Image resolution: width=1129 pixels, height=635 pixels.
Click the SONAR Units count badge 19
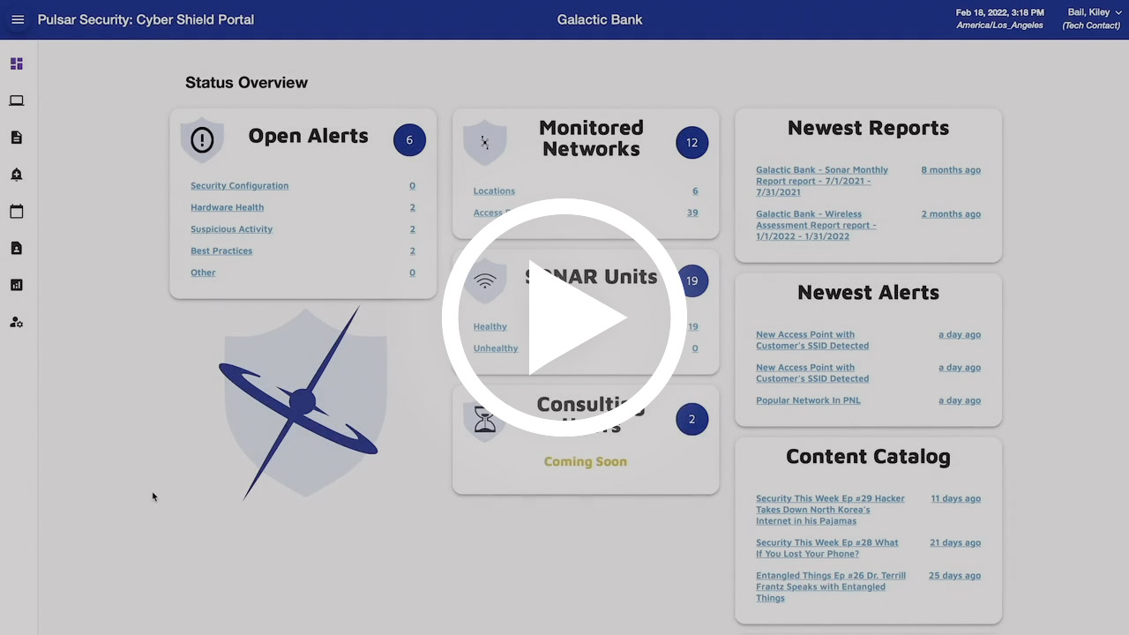692,281
